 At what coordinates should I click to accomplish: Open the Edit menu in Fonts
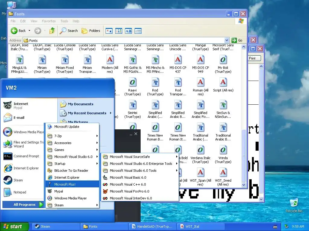tap(23, 21)
